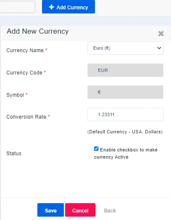Click the Currency Name field label

point(25,50)
